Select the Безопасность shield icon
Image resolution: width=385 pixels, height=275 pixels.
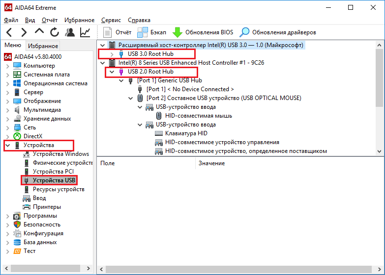pyautogui.click(x=17, y=225)
